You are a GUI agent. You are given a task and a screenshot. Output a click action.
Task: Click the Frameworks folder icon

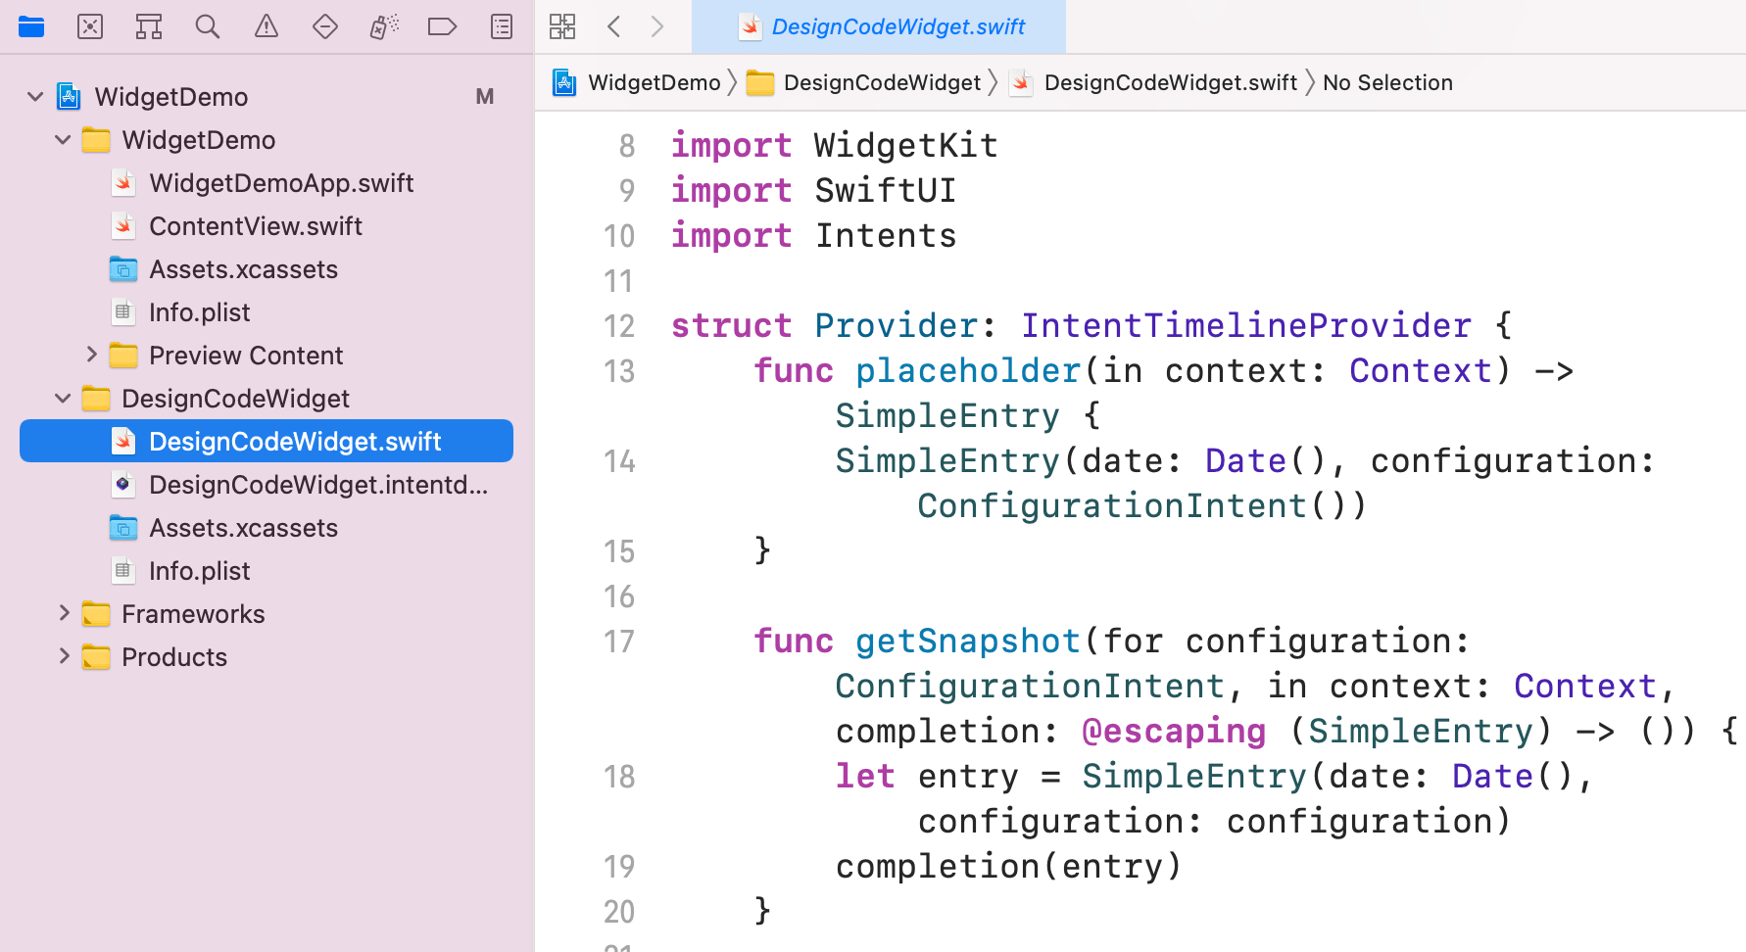click(x=96, y=614)
